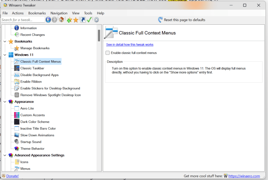The height and width of the screenshot is (180, 268).
Task: Go back with the blue arrow button
Action: pyautogui.click(x=48, y=20)
